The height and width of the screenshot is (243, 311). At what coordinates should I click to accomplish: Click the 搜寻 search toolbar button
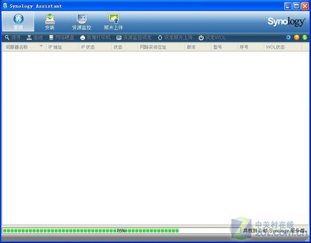pos(13,38)
